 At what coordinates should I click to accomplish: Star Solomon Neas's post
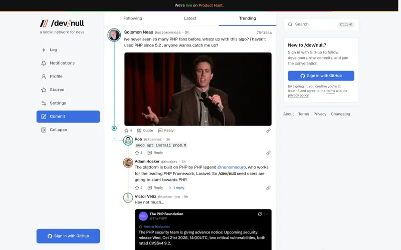pyautogui.click(x=128, y=130)
